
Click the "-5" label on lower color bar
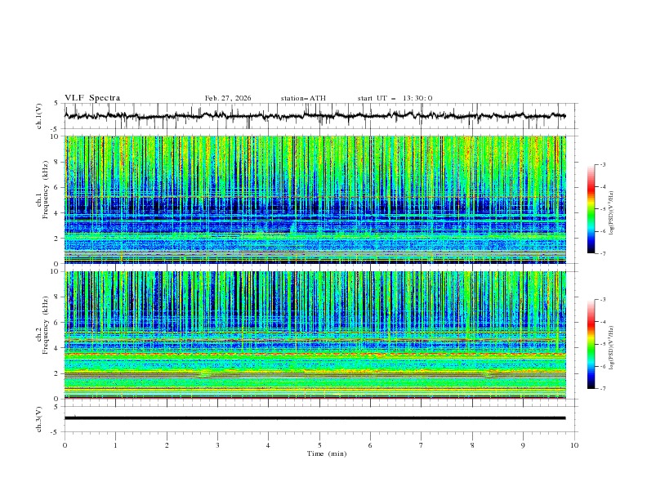(x=602, y=344)
